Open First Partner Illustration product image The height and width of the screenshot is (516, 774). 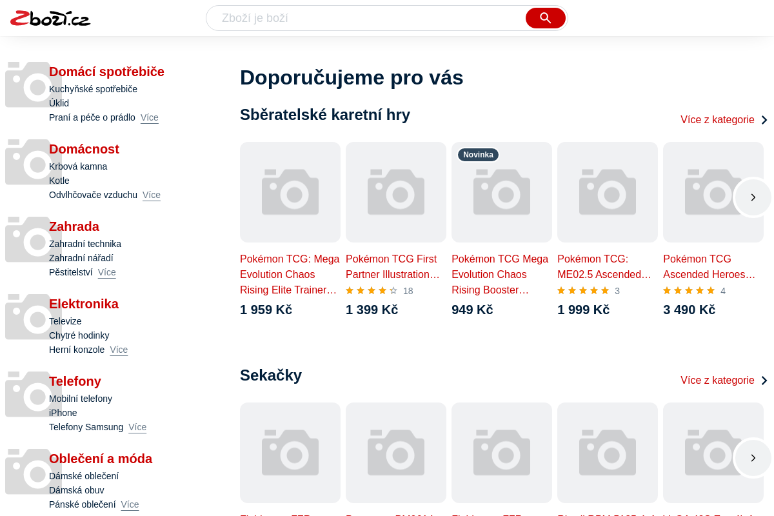click(396, 192)
